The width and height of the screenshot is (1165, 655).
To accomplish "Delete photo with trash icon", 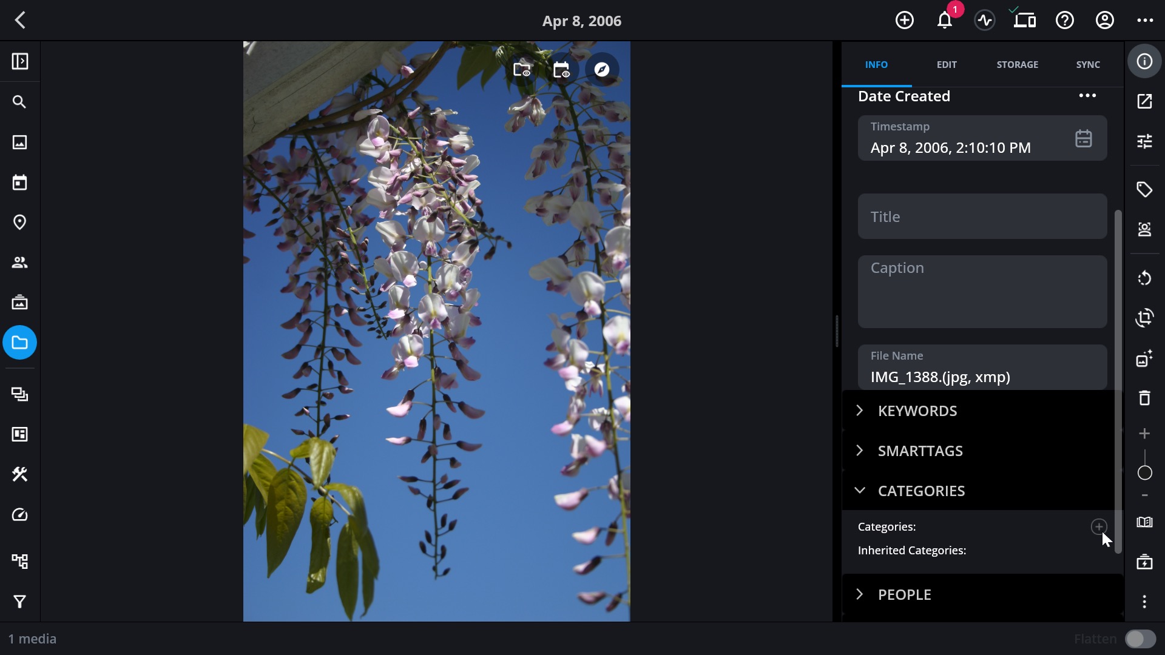I will point(1144,398).
